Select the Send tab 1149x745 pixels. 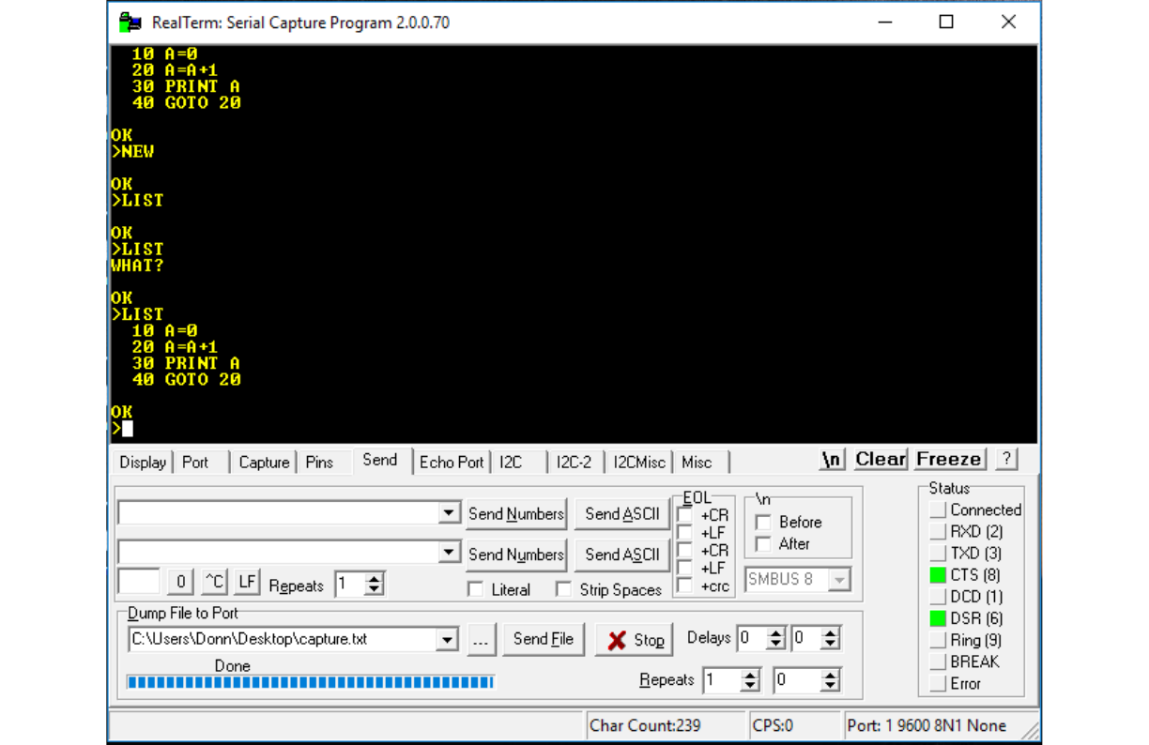point(380,460)
